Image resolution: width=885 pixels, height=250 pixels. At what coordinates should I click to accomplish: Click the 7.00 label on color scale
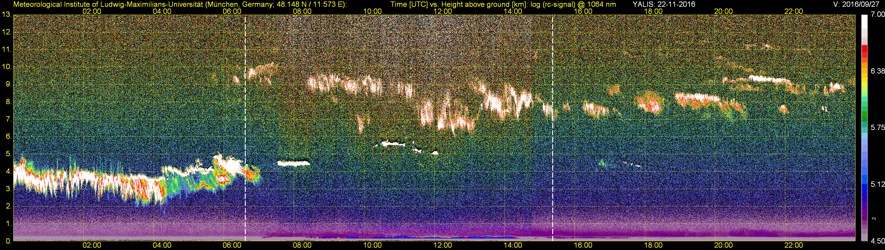(877, 14)
